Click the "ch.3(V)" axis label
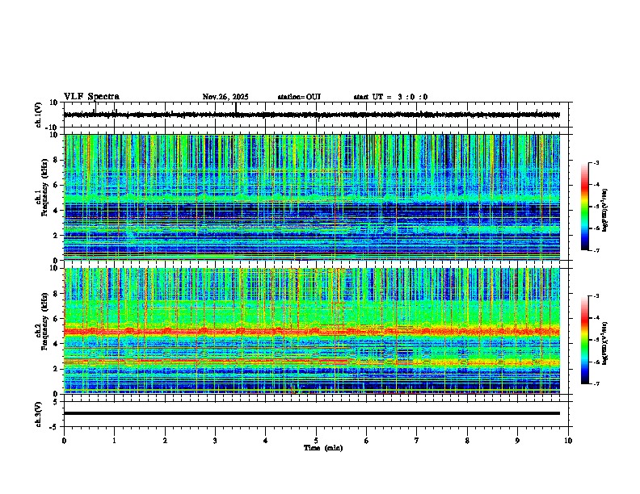This screenshot has height=494, width=640. pyautogui.click(x=39, y=414)
